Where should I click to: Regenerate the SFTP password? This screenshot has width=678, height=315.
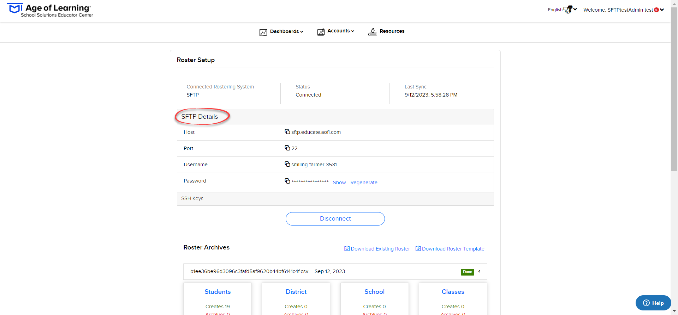[364, 183]
